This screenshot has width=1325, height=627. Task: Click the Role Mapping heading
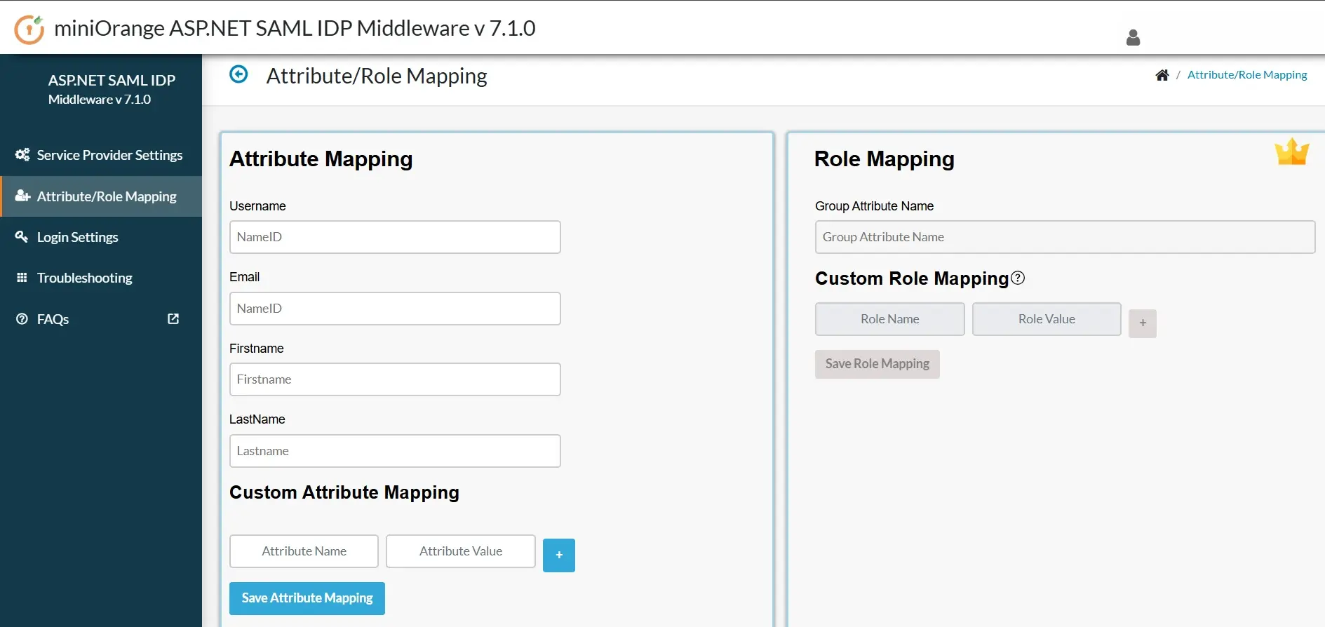tap(885, 159)
